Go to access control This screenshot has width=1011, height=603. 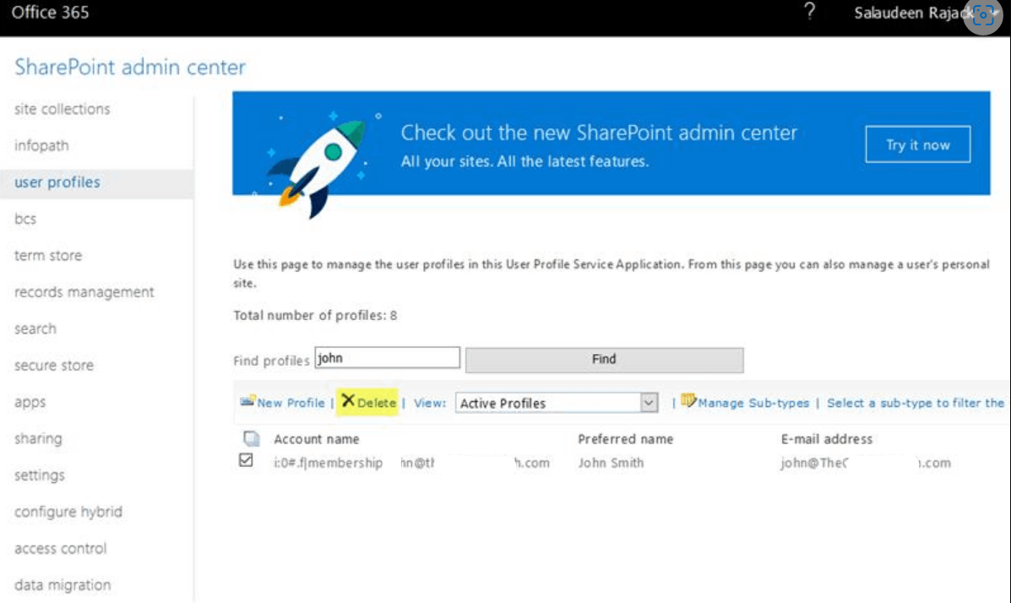click(60, 548)
